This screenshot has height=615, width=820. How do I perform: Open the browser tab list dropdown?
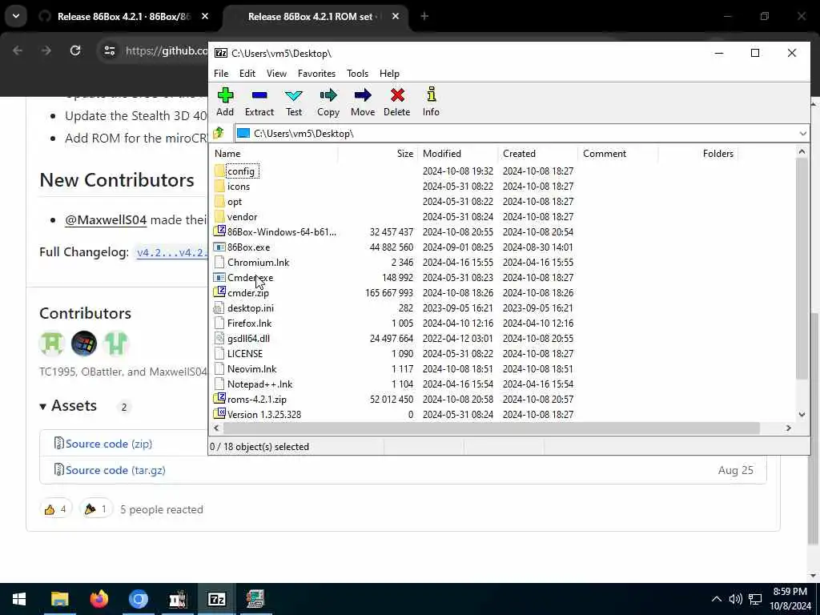[16, 16]
